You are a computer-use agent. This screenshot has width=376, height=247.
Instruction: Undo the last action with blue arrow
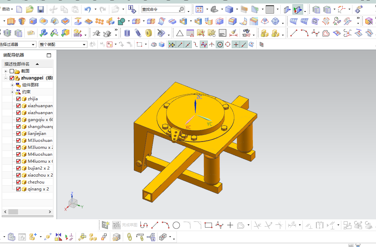tap(88, 10)
